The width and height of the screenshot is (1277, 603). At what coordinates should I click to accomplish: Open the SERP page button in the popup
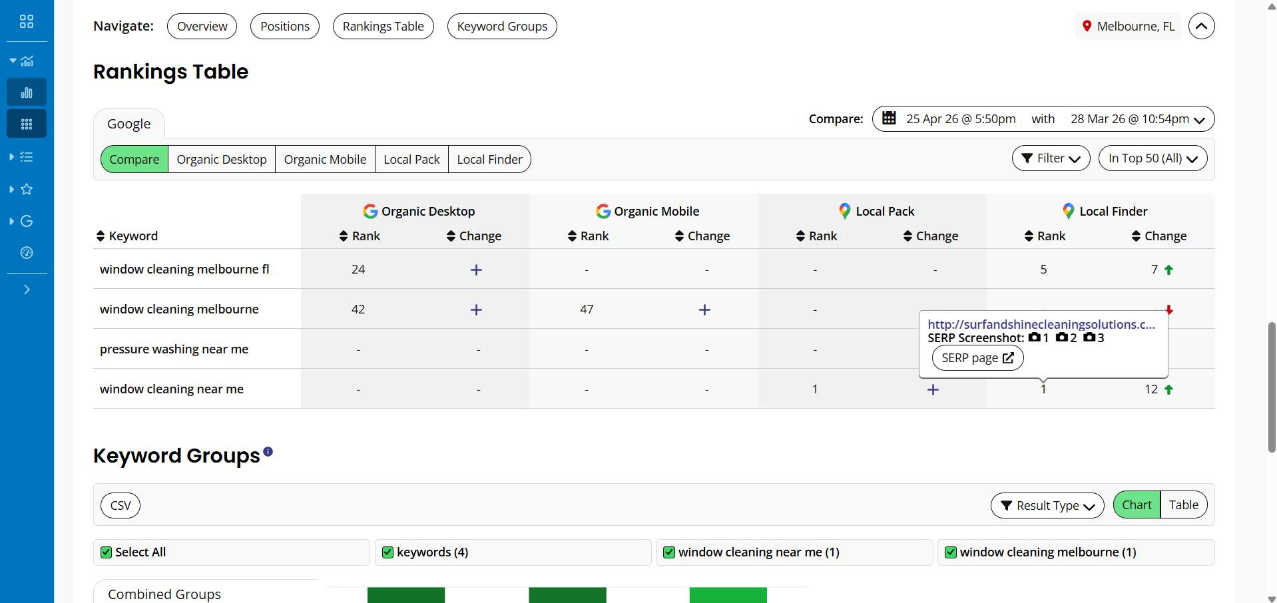977,357
